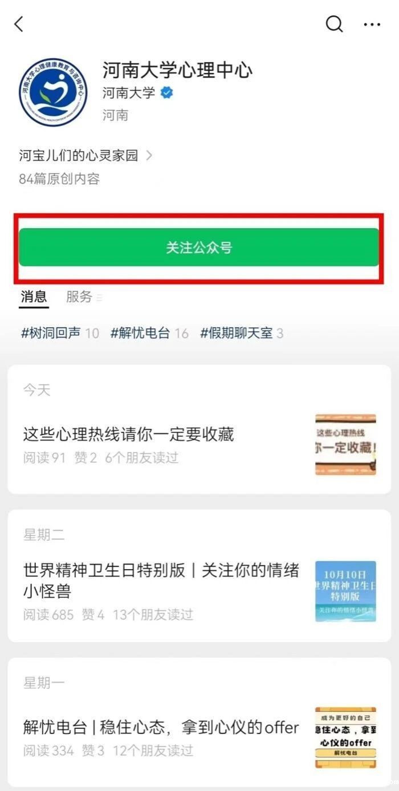
Task: Tap the 10月10日 mental health day thumbnail
Action: [x=345, y=591]
